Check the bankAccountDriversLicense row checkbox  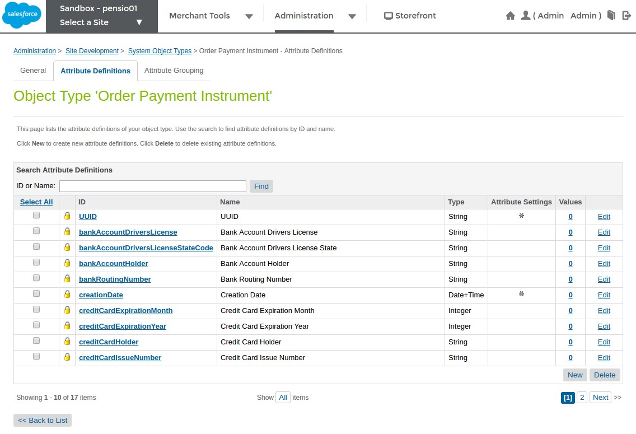(36, 231)
